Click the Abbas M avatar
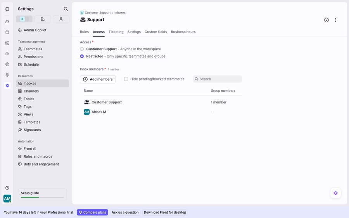 coord(86,112)
